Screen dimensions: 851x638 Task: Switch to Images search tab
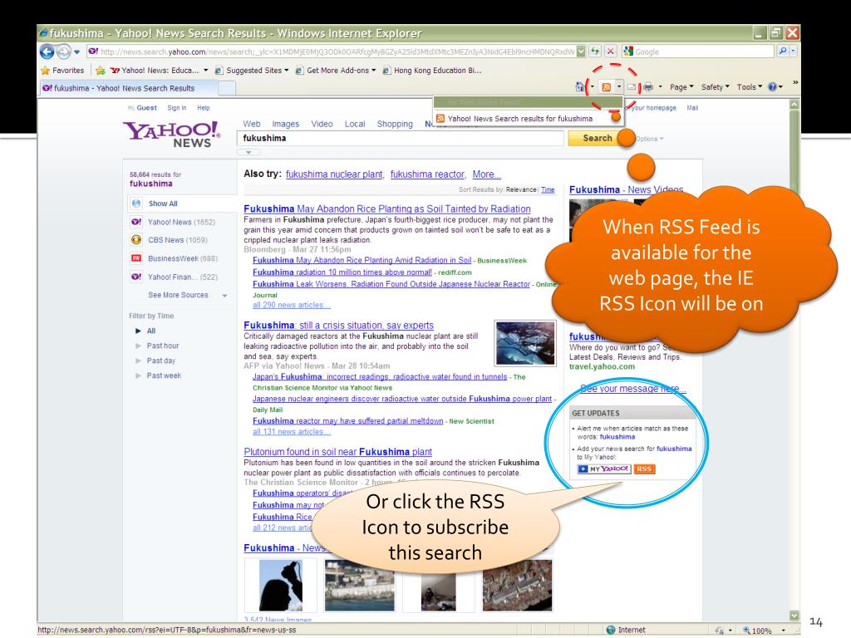pos(286,124)
